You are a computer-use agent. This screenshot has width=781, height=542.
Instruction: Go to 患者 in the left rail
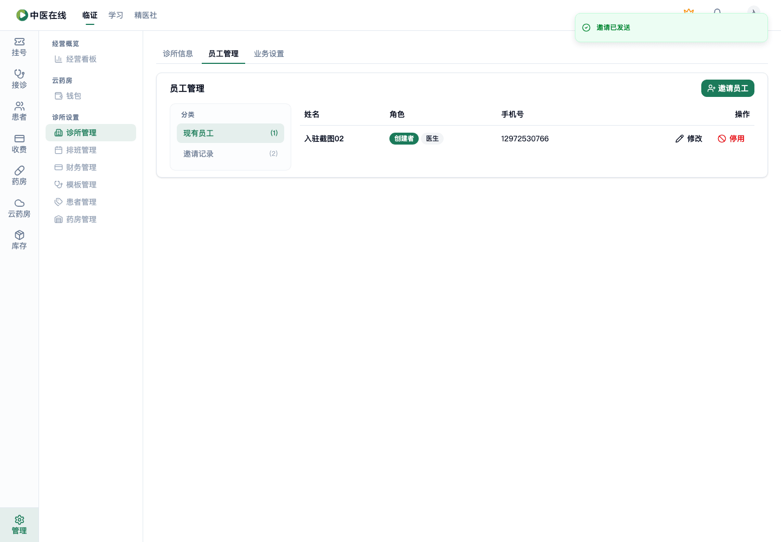coord(19,112)
